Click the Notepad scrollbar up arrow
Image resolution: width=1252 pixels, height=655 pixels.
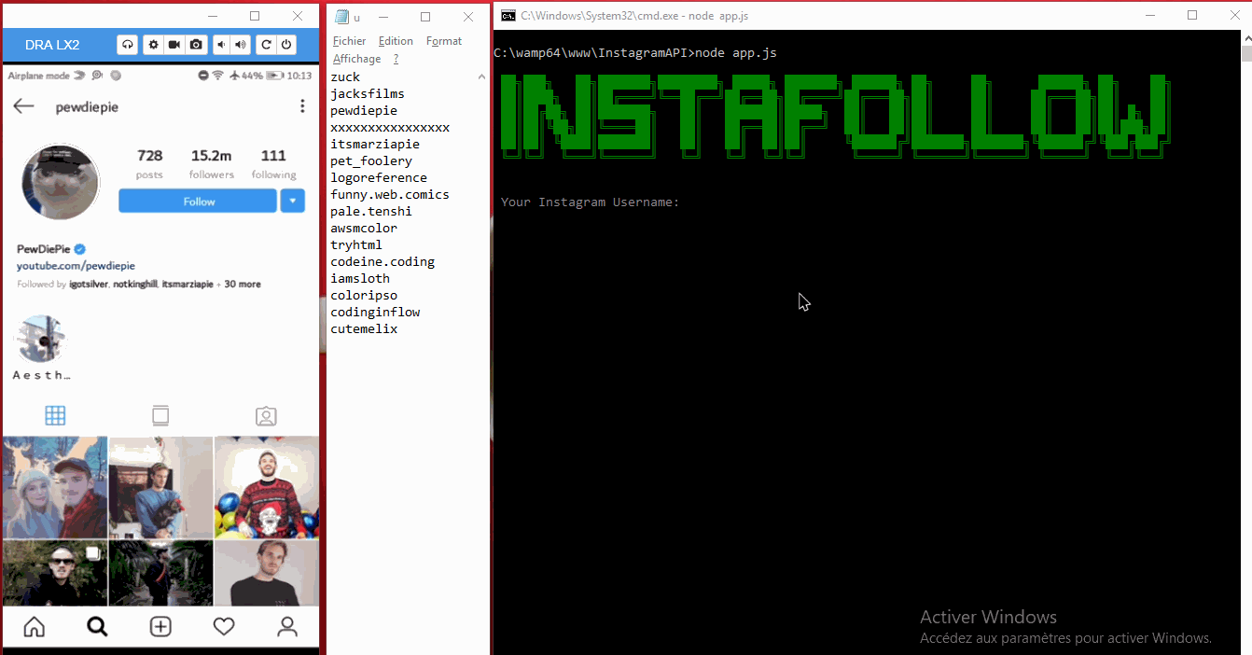482,77
